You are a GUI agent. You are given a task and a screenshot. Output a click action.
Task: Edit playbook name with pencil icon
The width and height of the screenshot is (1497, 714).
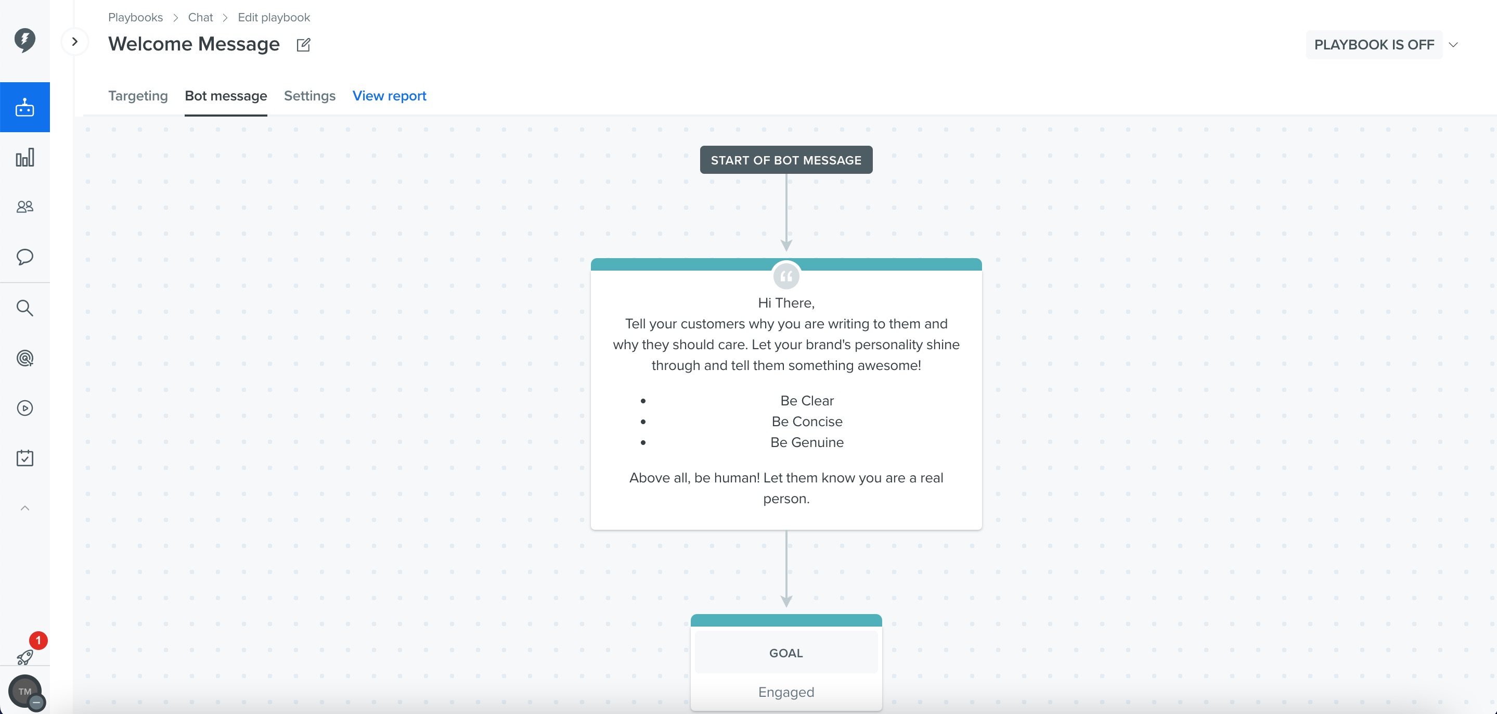click(x=303, y=45)
